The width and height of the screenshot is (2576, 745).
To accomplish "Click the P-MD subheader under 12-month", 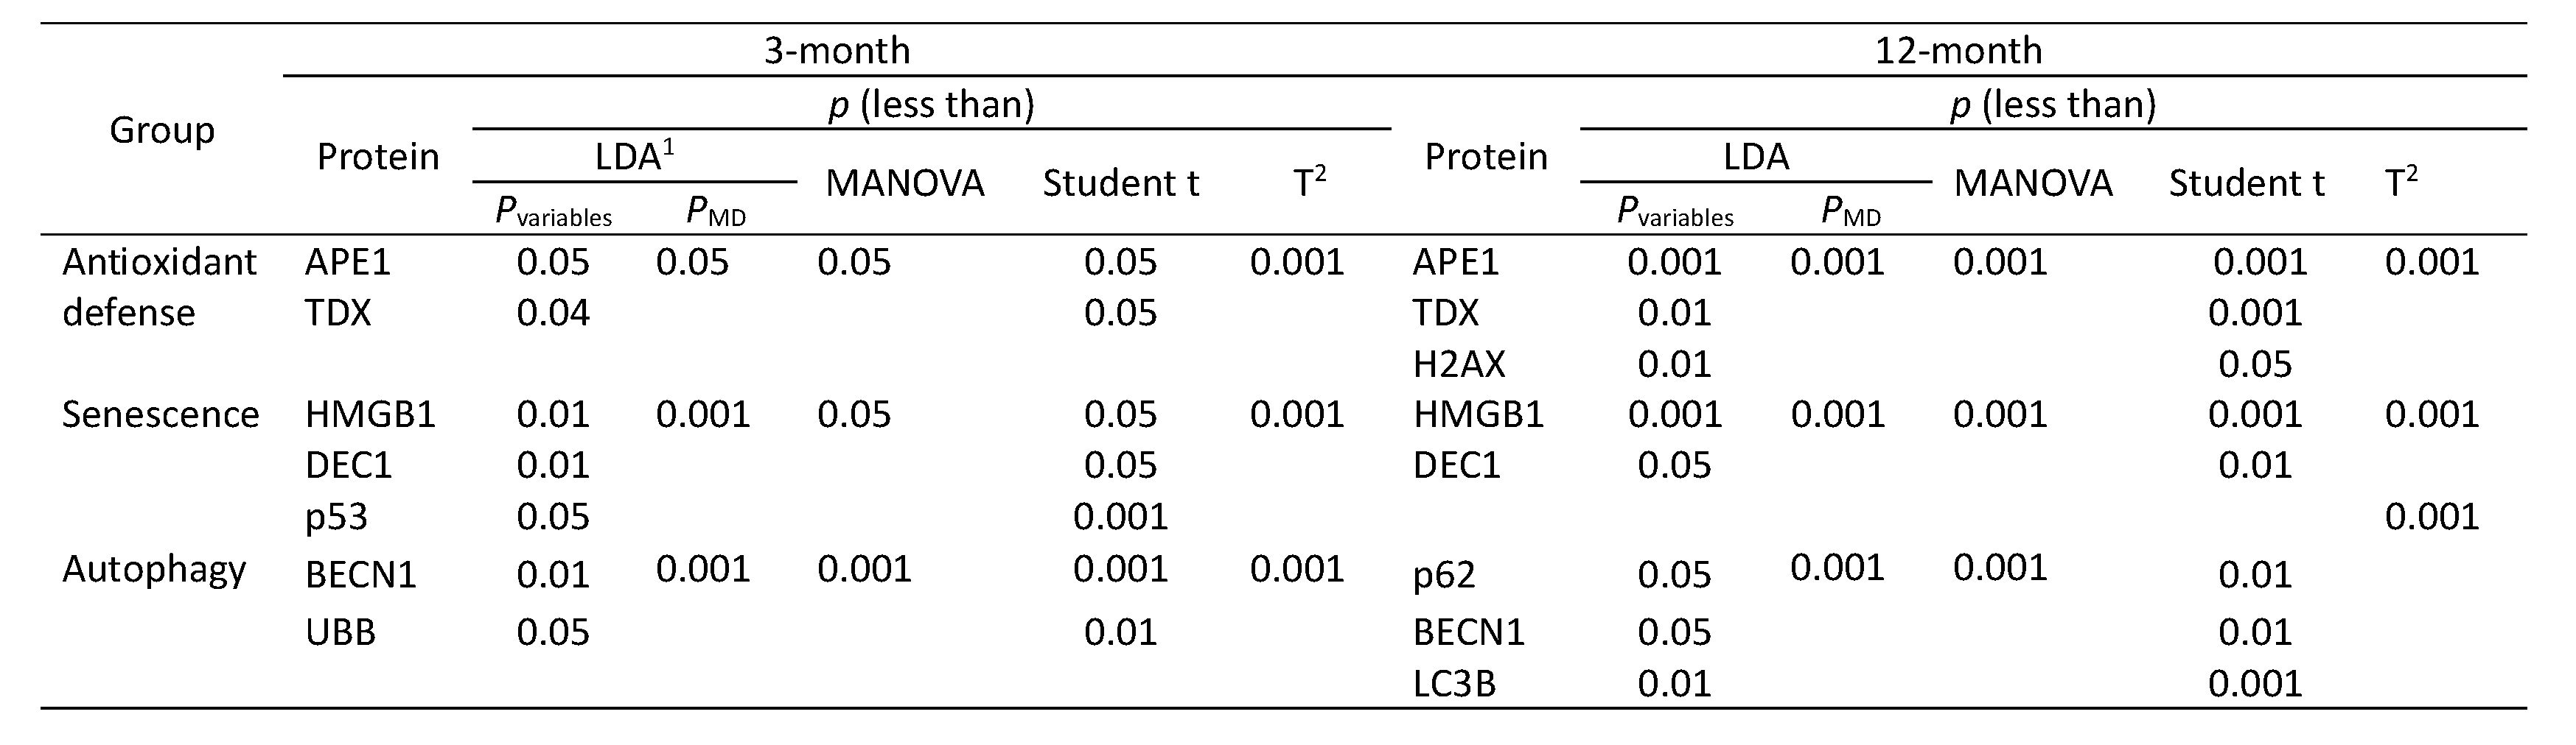I will point(1850,212).
